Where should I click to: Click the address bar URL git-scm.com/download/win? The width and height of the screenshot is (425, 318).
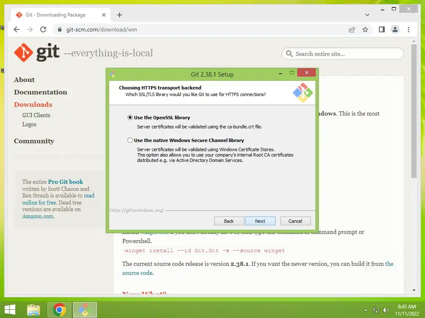click(102, 29)
